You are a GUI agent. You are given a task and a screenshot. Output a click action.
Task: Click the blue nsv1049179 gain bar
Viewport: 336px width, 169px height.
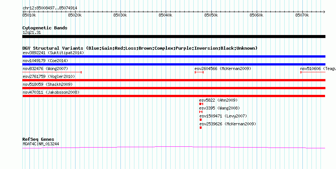tap(174, 64)
